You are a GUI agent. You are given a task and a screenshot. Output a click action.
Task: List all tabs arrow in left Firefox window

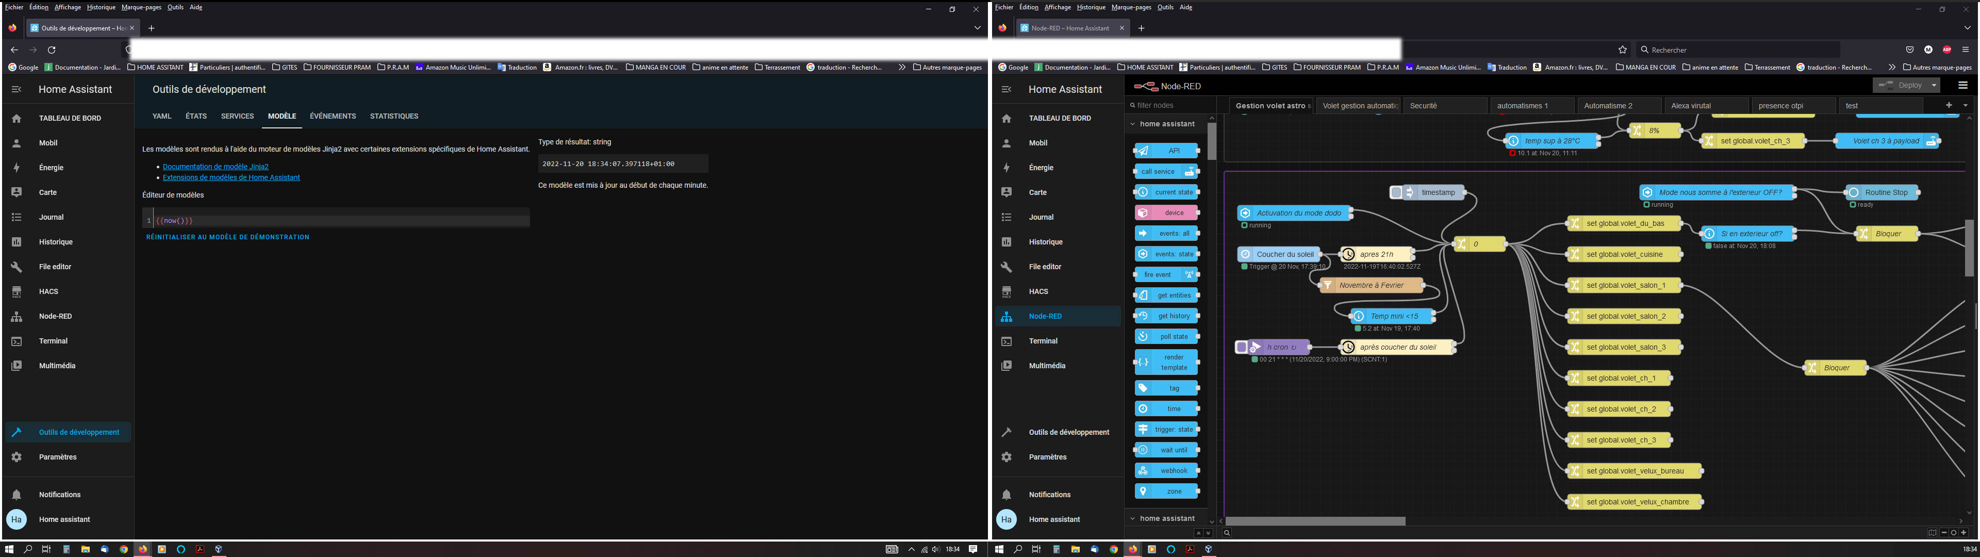(x=977, y=28)
